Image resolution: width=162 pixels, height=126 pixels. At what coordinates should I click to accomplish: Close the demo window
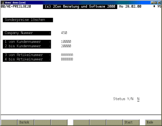coord(159,3)
